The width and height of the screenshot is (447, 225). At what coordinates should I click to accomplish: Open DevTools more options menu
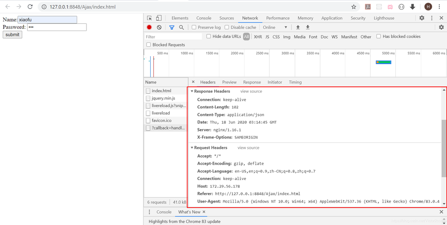pyautogui.click(x=432, y=18)
